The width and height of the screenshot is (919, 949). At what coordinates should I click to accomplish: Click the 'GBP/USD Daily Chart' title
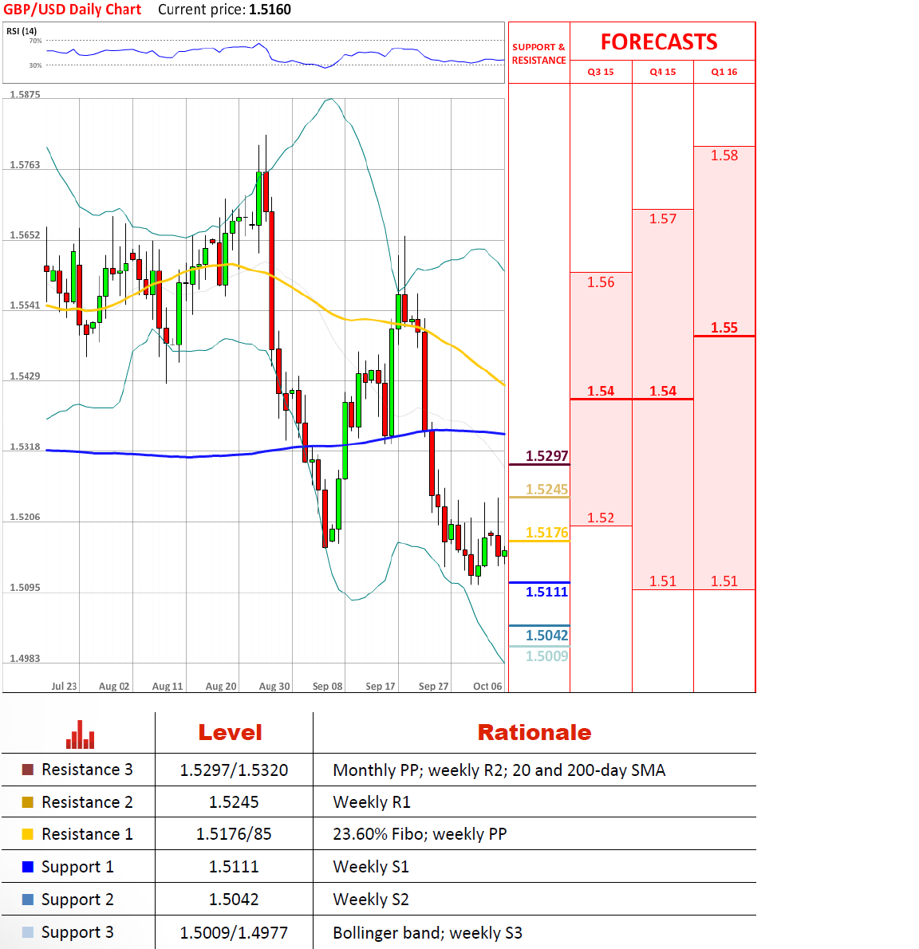coord(72,10)
